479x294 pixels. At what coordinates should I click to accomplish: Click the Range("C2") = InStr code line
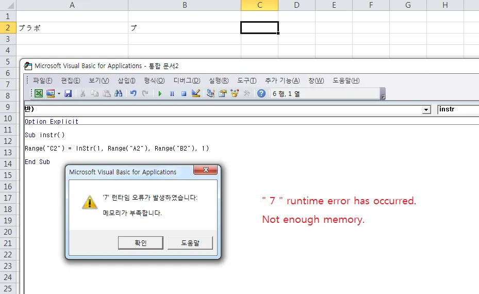tap(117, 149)
